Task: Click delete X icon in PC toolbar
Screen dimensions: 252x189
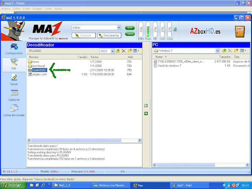Action: pyautogui.click(x=230, y=51)
